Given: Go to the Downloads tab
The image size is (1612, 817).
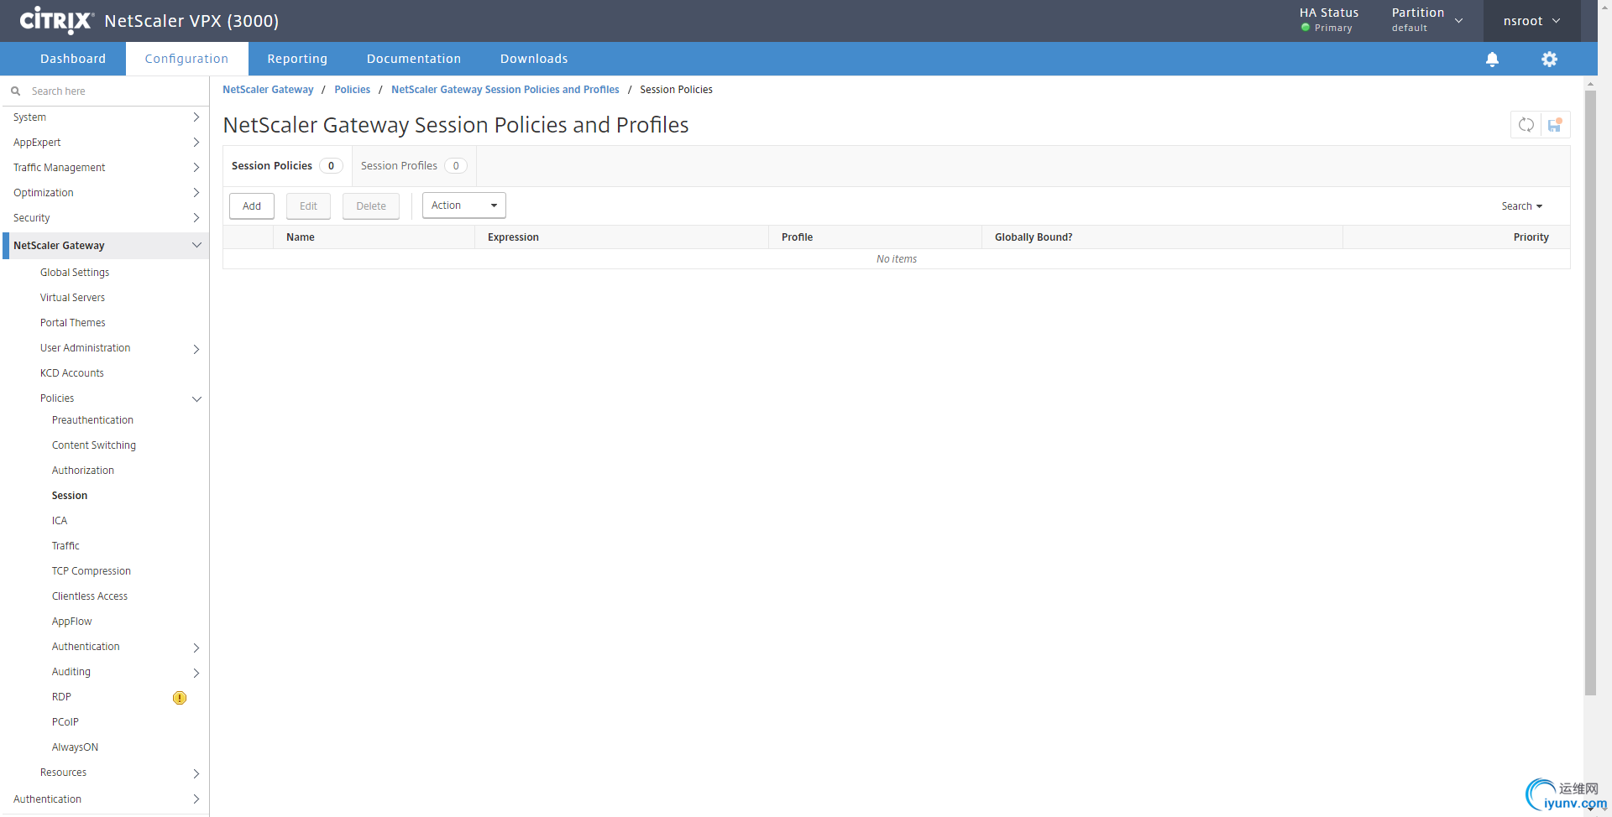Looking at the screenshot, I should pyautogui.click(x=534, y=59).
